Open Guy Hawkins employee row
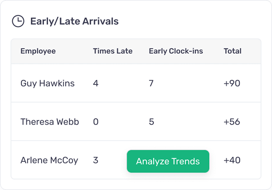This screenshot has height=190, width=272. 136,83
